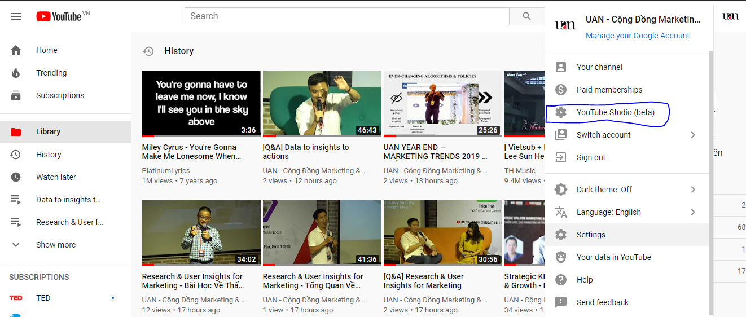This screenshot has height=317, width=746.
Task: Click the SUBSCRIPTIONS section heading
Action: 39,277
